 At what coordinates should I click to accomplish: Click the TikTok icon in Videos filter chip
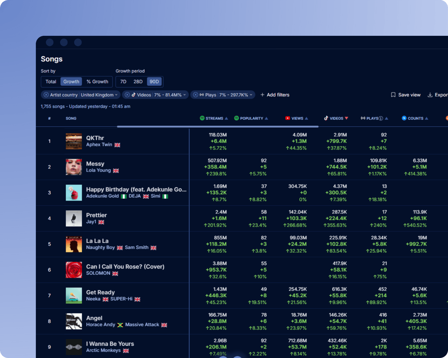pos(133,94)
